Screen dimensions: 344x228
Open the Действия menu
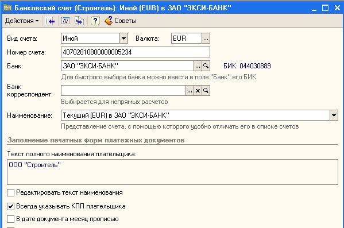point(22,21)
